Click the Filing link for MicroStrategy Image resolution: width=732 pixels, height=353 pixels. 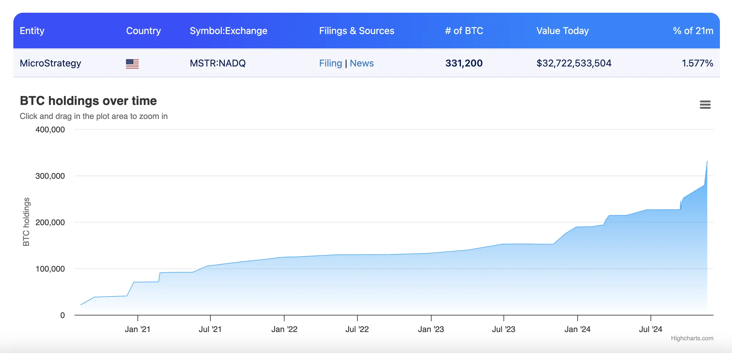pos(327,63)
